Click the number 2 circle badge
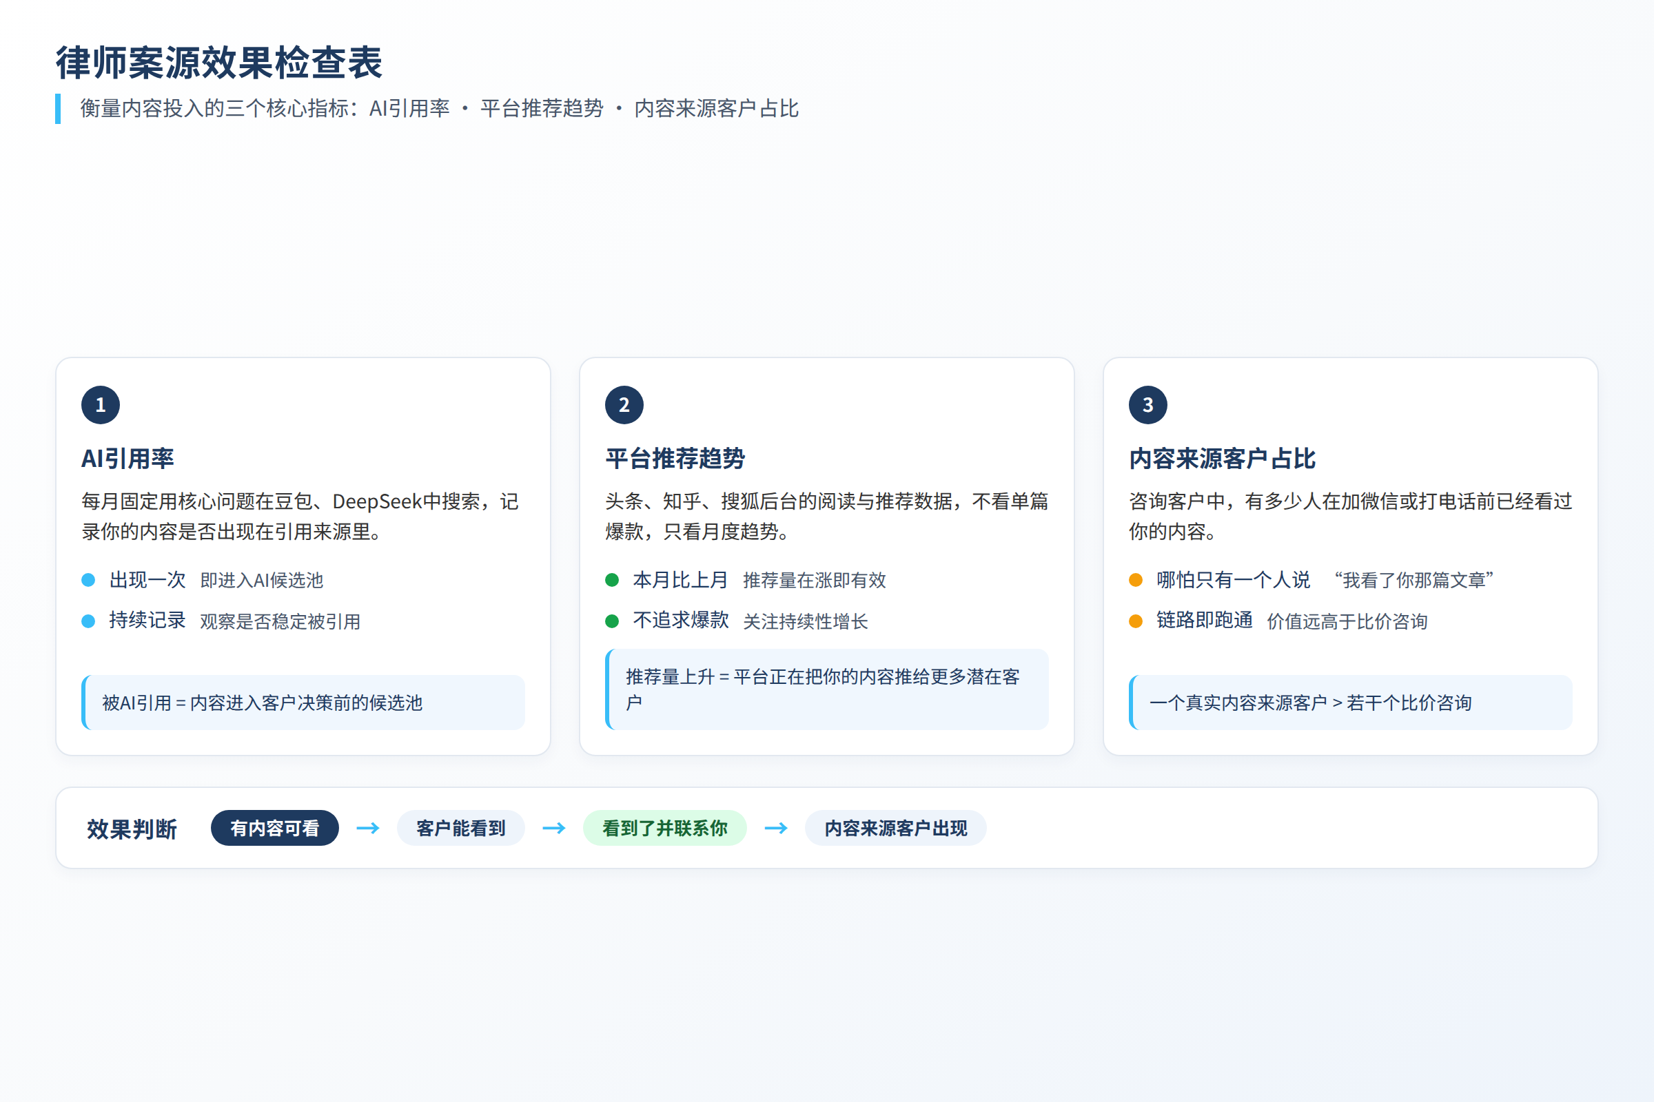This screenshot has width=1654, height=1102. coord(624,405)
